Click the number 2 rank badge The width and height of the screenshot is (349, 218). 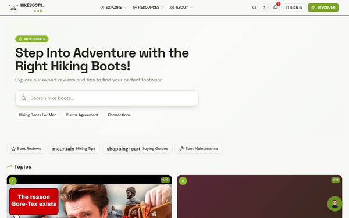pyautogui.click(x=183, y=181)
